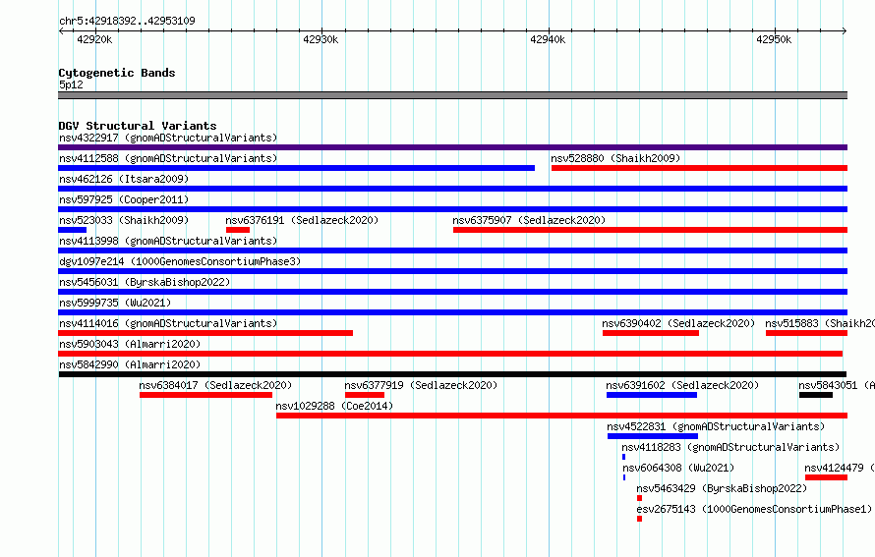This screenshot has width=875, height=557.
Task: Open nsv5903043 (Almarri2020) label
Action: pos(130,344)
